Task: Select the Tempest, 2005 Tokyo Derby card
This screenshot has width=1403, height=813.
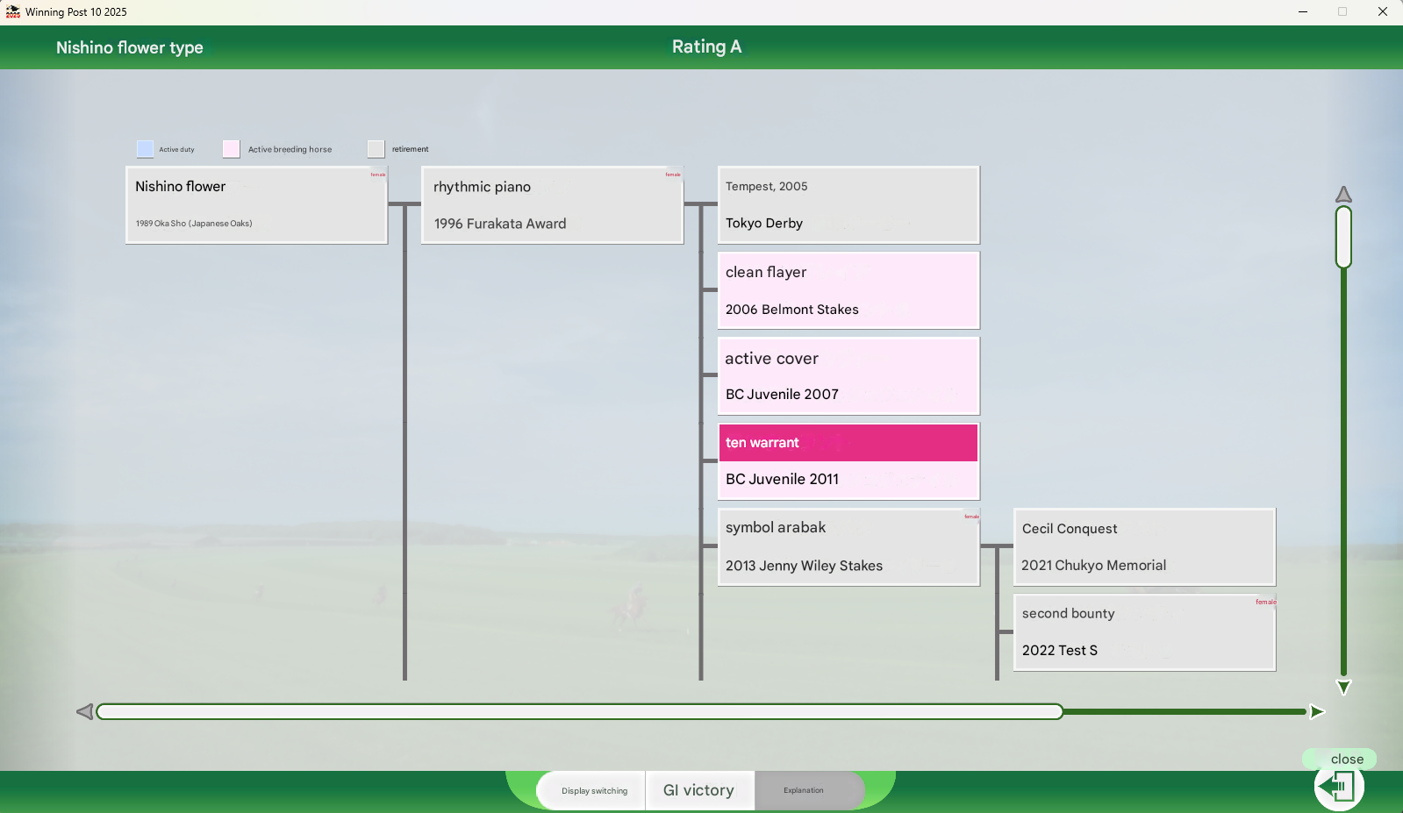Action: [848, 205]
